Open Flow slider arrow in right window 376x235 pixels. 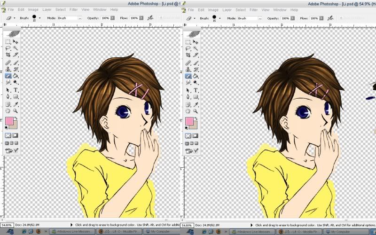pos(321,18)
